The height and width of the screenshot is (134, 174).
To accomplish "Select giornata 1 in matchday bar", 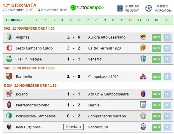I will point(36,20).
